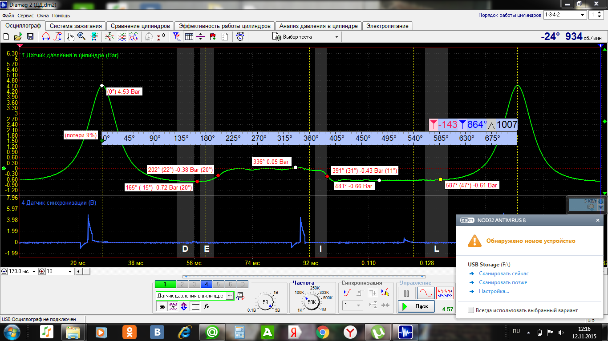The width and height of the screenshot is (608, 341).
Task: Select channel 3 button
Action: 194,284
